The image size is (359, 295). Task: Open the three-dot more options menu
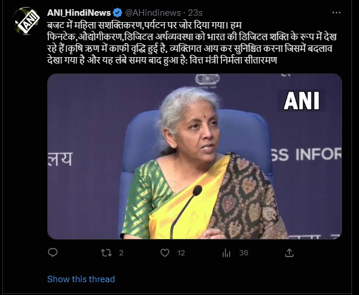pyautogui.click(x=336, y=13)
